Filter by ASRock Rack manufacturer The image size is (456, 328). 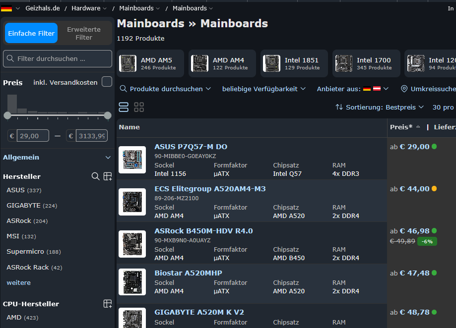click(34, 268)
